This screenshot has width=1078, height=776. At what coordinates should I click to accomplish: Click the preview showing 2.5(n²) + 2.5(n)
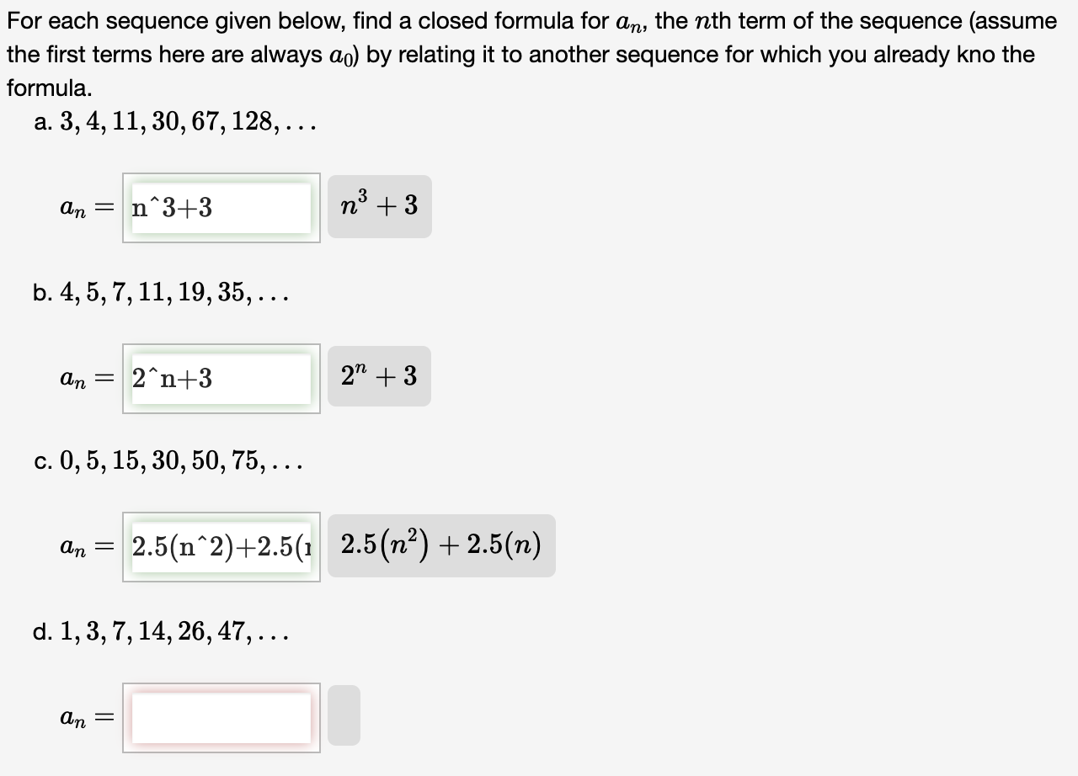coord(443,545)
